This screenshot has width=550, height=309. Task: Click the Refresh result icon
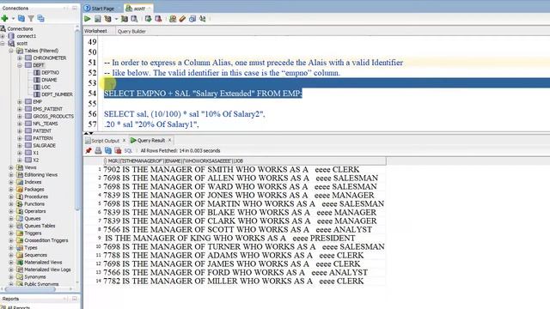click(108, 151)
